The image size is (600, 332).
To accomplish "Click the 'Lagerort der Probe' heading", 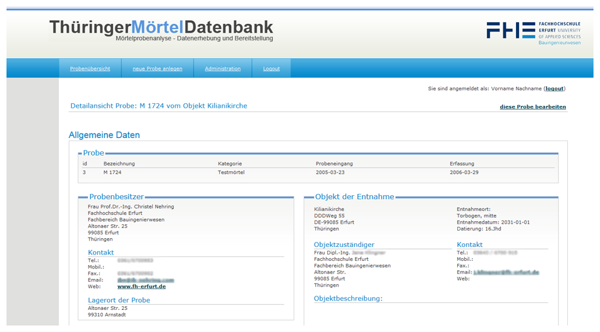I will click(x=119, y=301).
